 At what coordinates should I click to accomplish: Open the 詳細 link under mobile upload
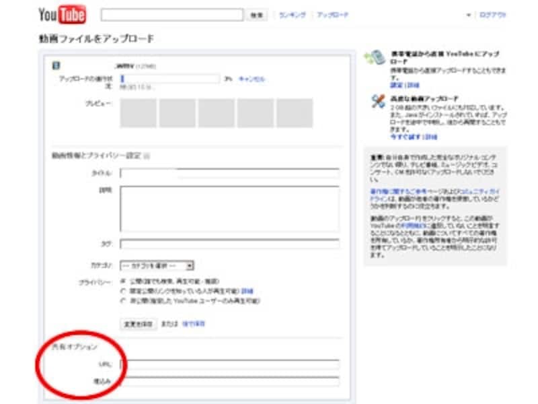click(413, 85)
